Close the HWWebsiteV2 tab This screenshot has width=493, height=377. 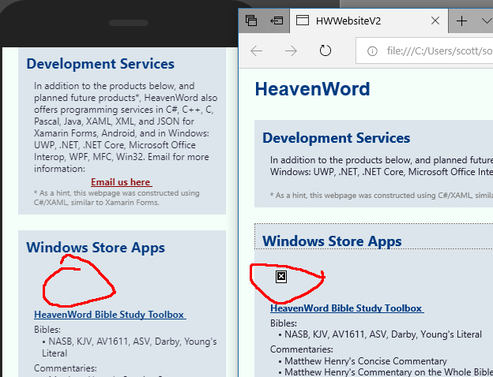pos(435,21)
